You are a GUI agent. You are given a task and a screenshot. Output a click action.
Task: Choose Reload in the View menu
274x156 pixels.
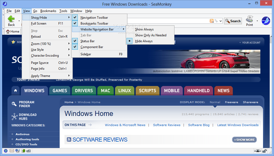(x=47, y=37)
